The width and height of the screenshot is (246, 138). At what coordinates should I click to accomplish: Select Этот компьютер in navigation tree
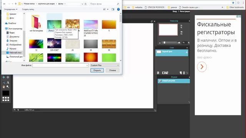pyautogui.click(x=14, y=29)
